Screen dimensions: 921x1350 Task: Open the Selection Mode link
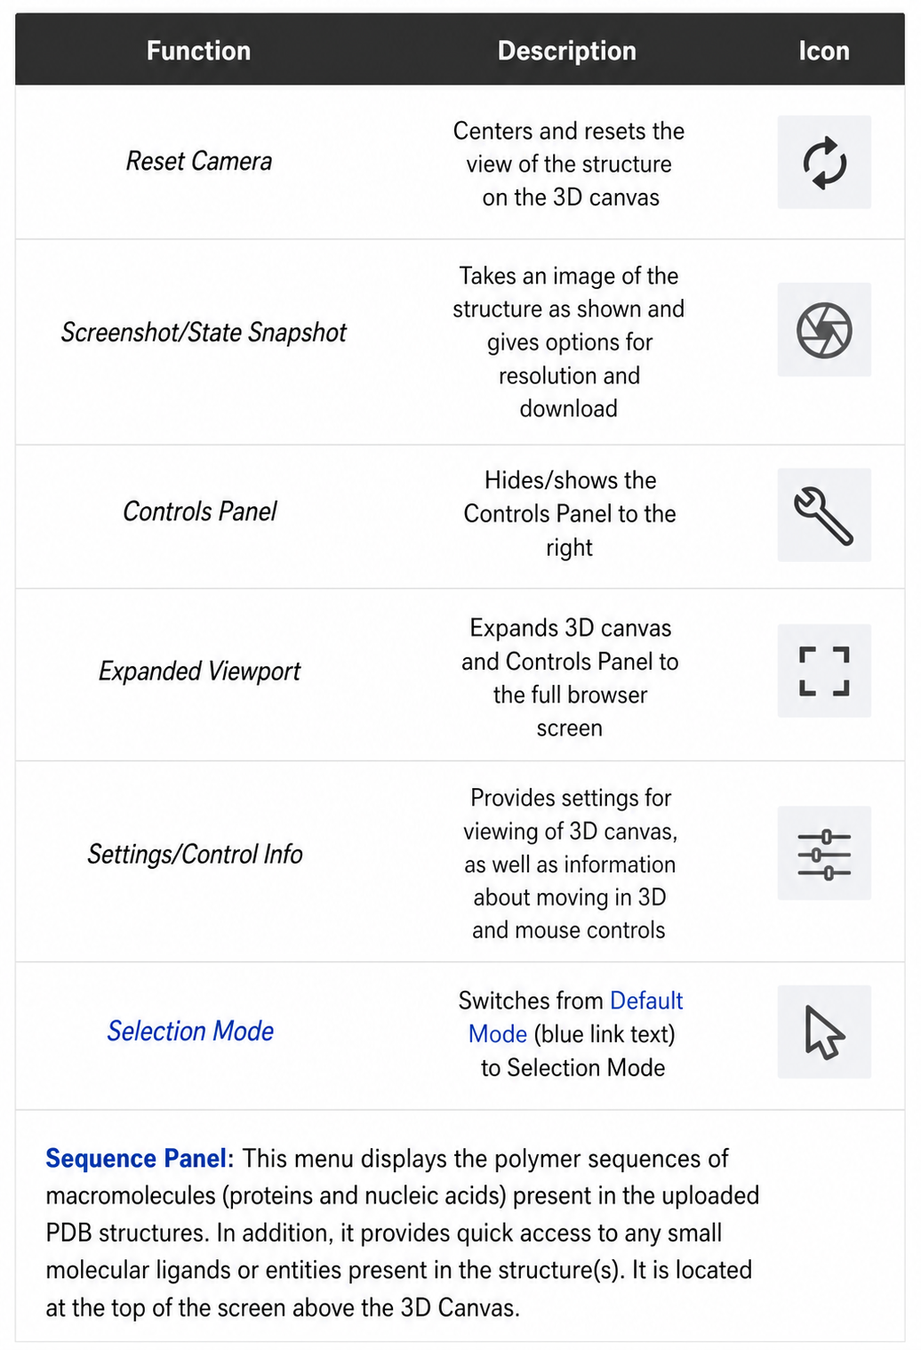pyautogui.click(x=190, y=1032)
